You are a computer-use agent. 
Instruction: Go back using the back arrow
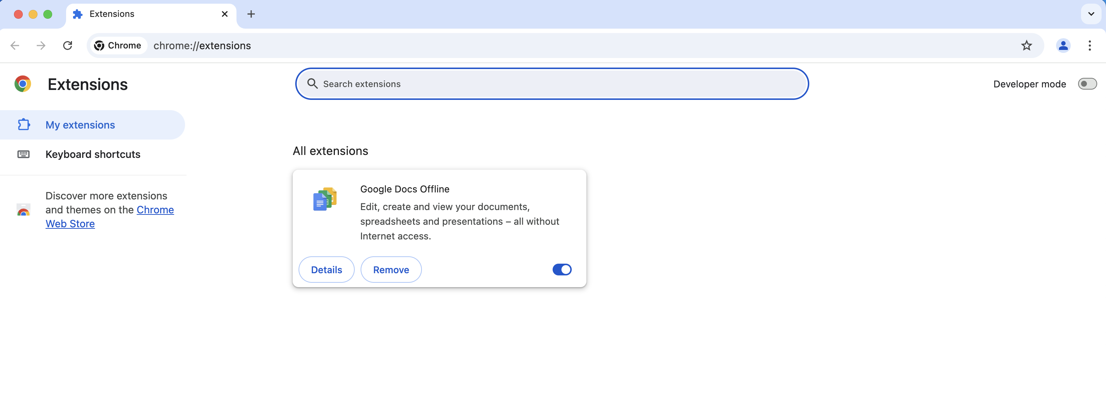[x=15, y=46]
